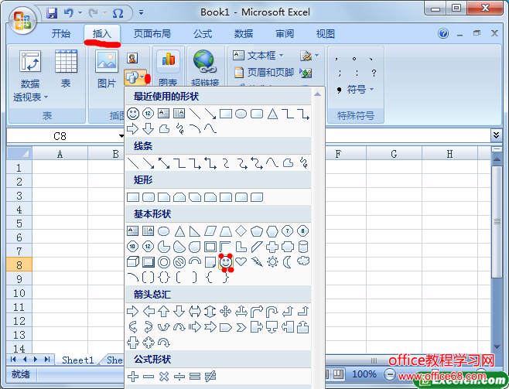509x389 pixels.
Task: Choose the Cylinder (Can) shape
Action: pos(303,247)
